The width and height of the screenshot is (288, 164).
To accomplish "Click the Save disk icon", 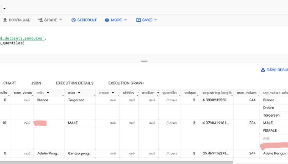I will (138, 20).
